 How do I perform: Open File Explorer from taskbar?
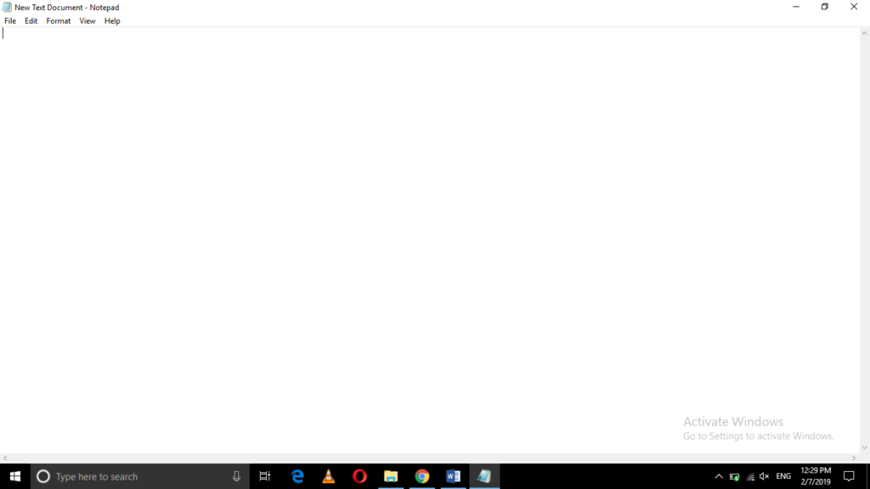[x=391, y=476]
